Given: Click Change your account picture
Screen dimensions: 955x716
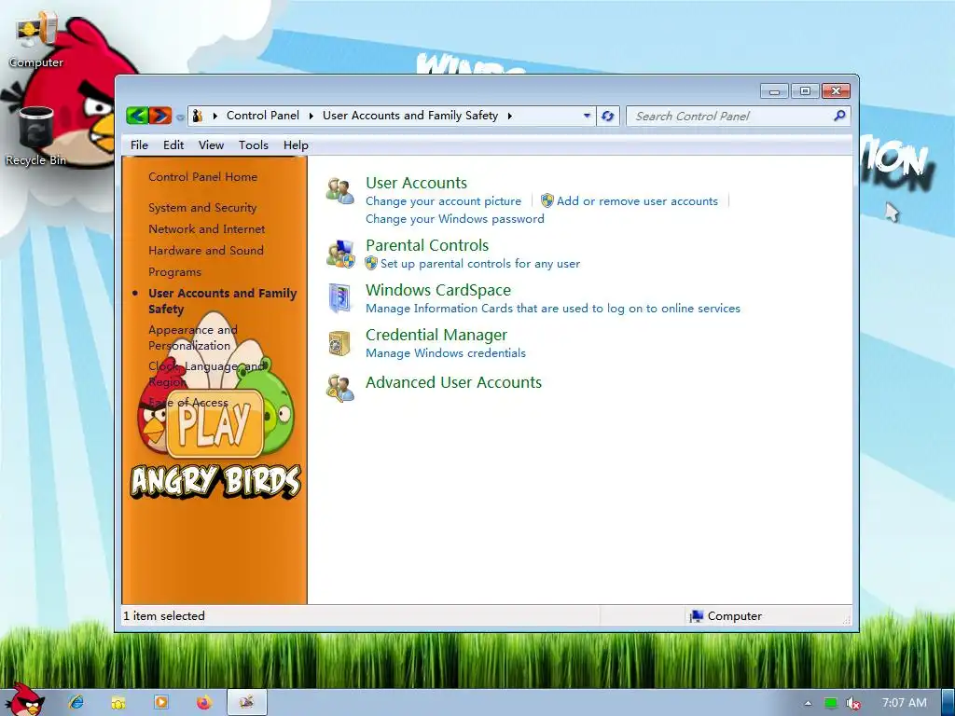Looking at the screenshot, I should click(x=443, y=201).
